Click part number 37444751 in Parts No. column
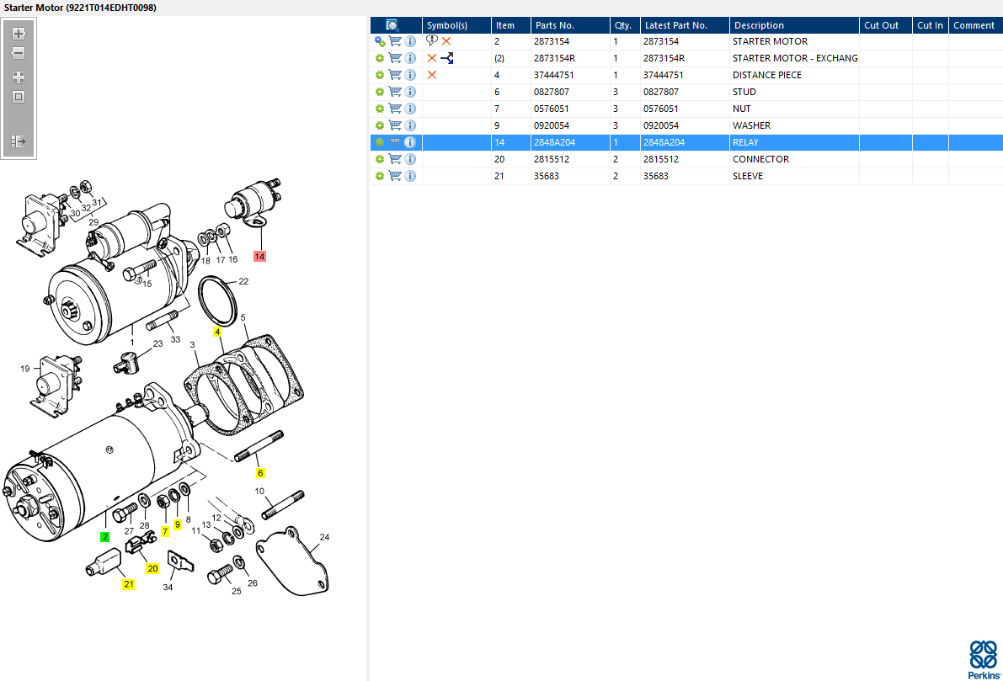 click(x=554, y=75)
